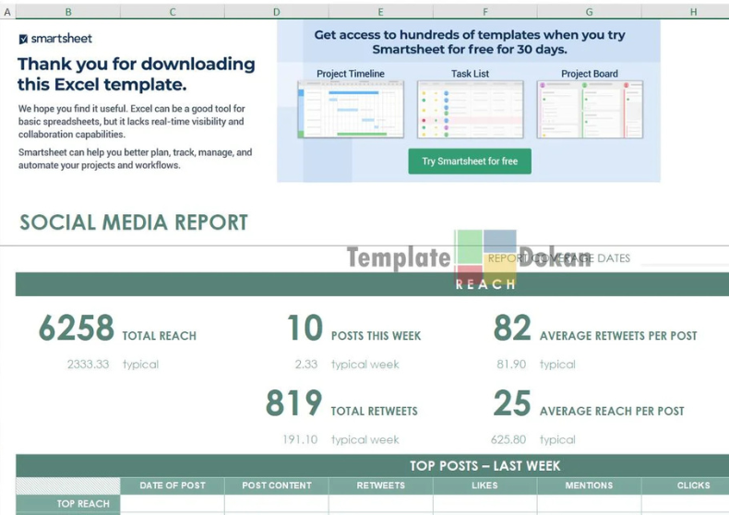729x515 pixels.
Task: Click the Try Smartsheet for free button
Action: coord(470,162)
